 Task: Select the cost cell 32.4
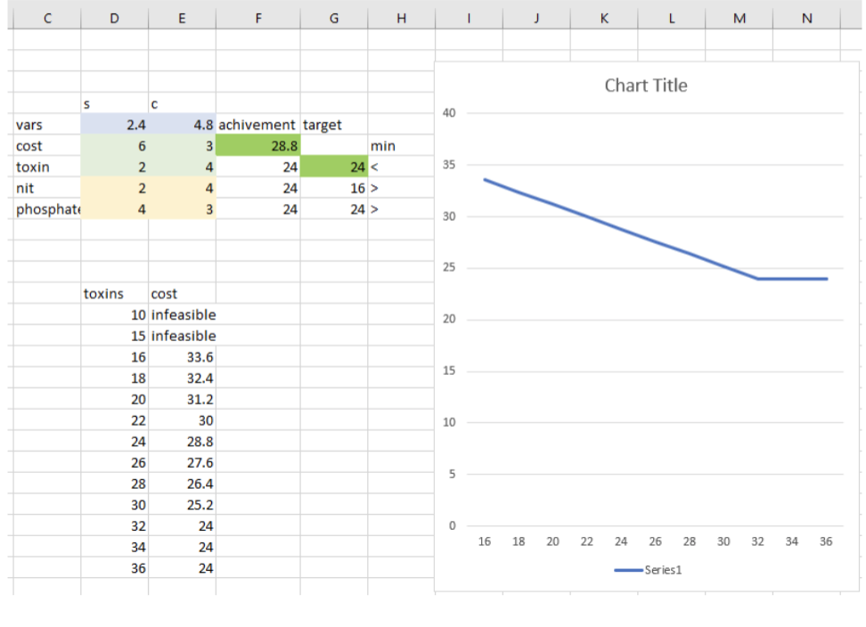pyautogui.click(x=182, y=379)
